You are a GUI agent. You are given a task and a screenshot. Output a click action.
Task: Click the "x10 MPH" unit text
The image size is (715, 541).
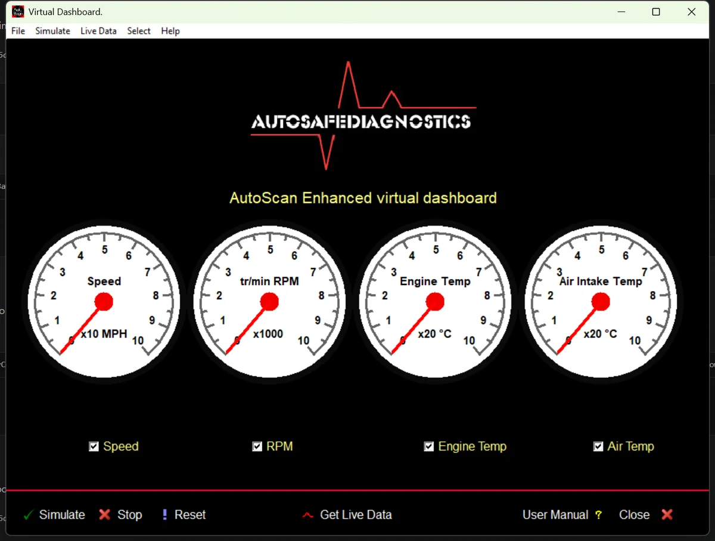click(x=104, y=334)
